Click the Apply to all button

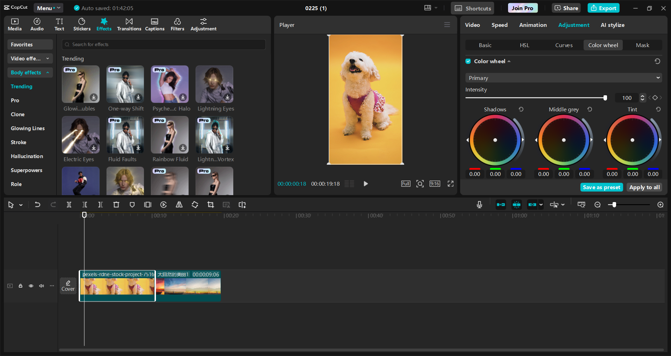point(644,187)
